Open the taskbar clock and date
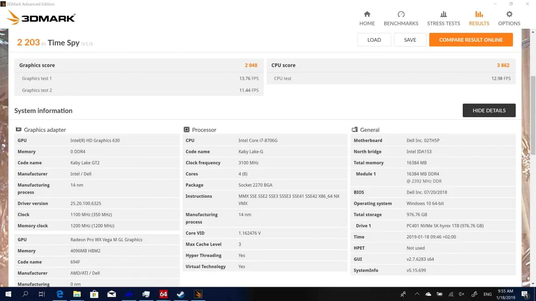The image size is (536, 301). pos(505,294)
